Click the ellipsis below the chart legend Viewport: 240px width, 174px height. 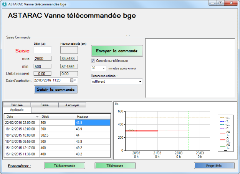(x=225, y=150)
